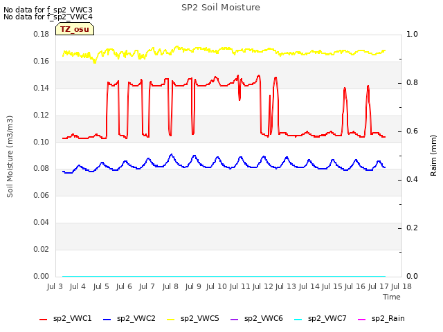443x332 pixels.
Task: Click the 0.02 left axis value
Action: coord(42,249)
